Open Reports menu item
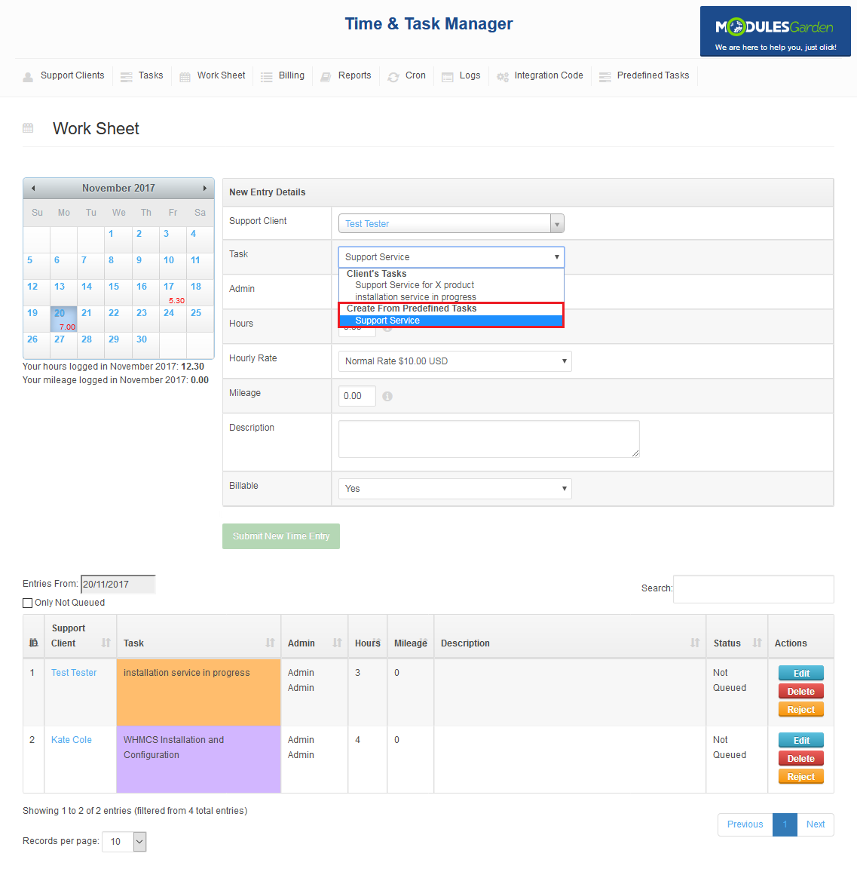This screenshot has height=878, width=857. point(354,75)
